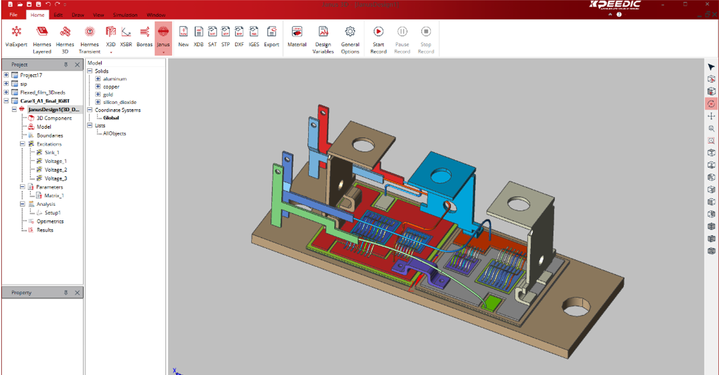The width and height of the screenshot is (719, 375).
Task: Click the XSBR ribbon icon
Action: [x=126, y=36]
